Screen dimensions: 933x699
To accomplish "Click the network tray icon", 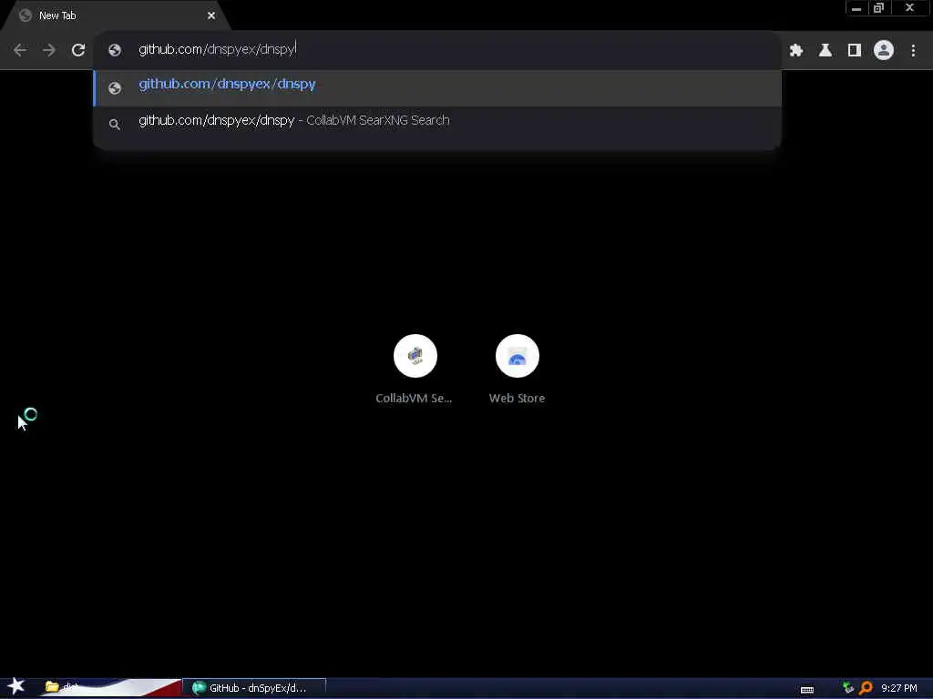I will pyautogui.click(x=848, y=688).
